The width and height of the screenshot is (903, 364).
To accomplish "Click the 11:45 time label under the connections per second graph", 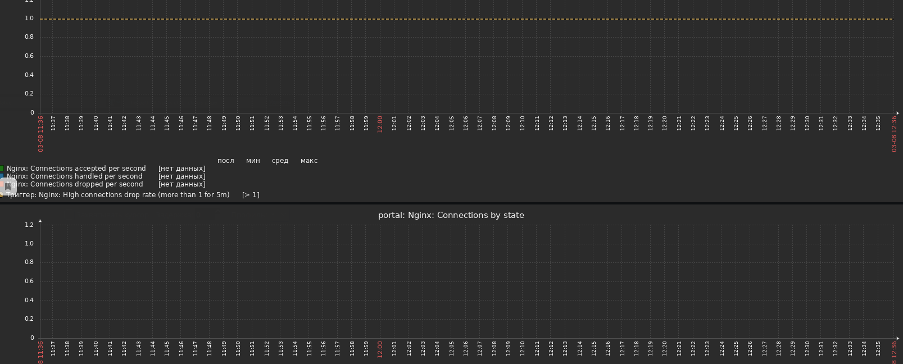I will (x=167, y=123).
